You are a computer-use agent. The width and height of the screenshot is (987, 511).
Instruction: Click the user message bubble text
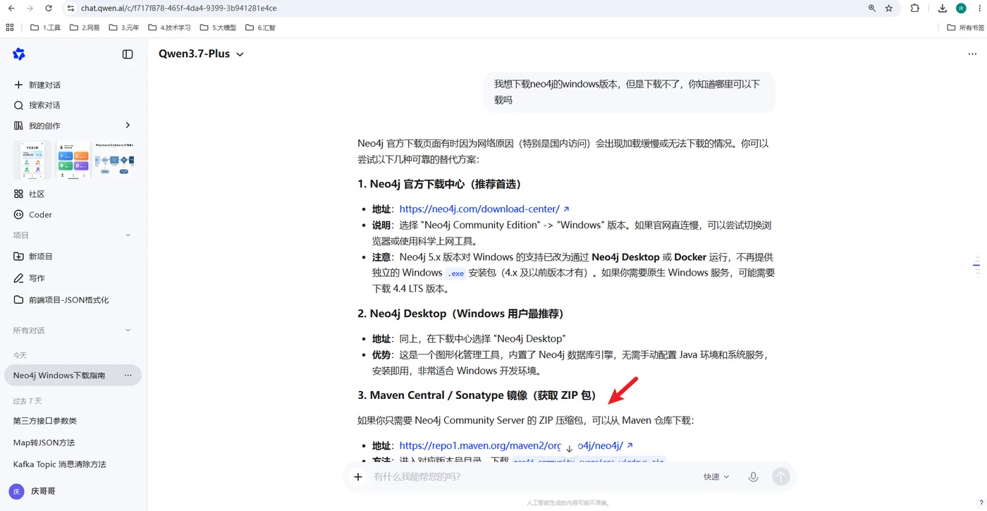(x=628, y=92)
